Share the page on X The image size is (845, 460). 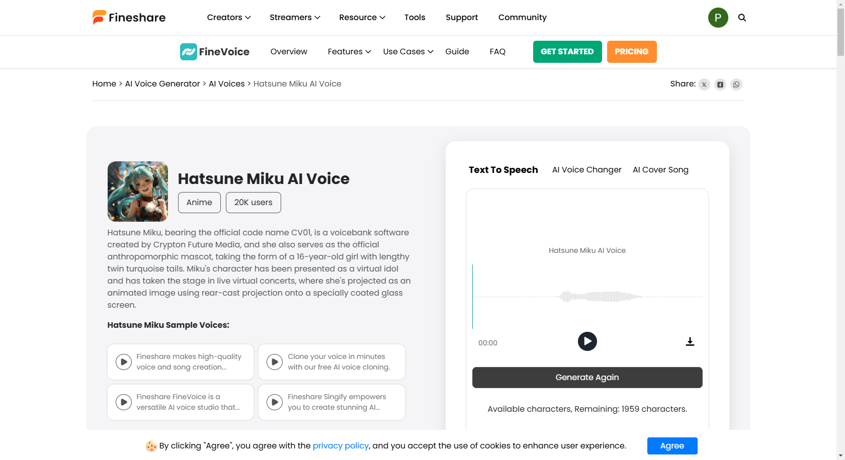704,84
